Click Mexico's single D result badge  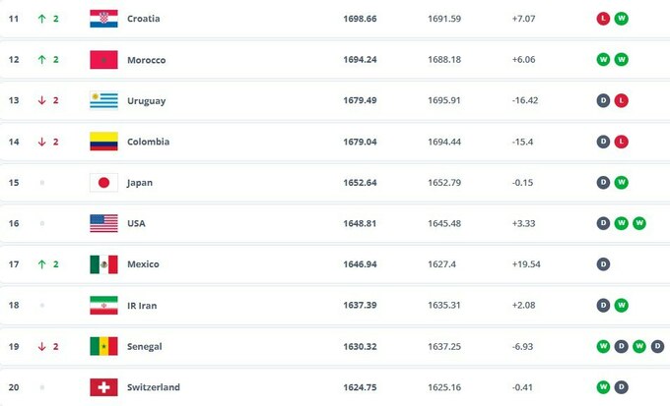[603, 264]
